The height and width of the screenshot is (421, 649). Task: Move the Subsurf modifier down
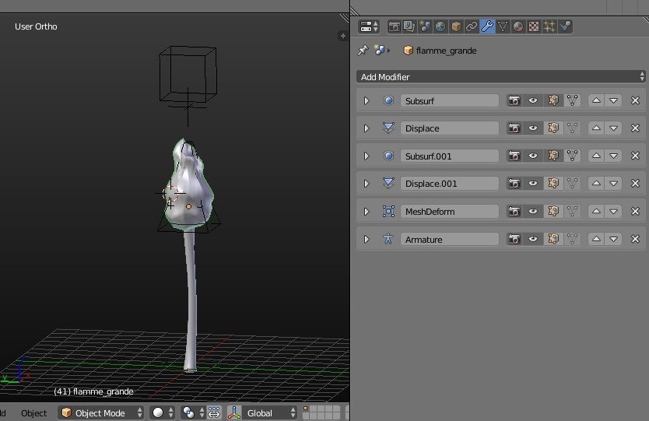[x=614, y=100]
